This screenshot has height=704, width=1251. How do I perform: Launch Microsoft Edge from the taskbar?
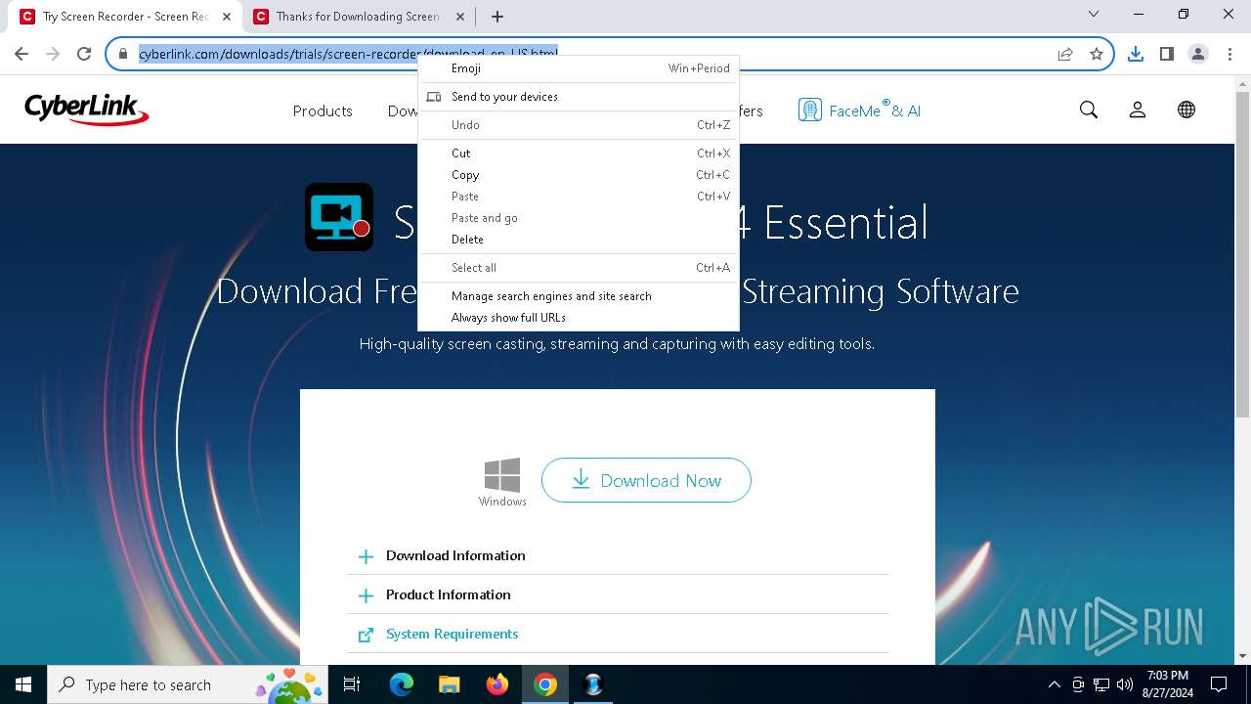tap(402, 684)
